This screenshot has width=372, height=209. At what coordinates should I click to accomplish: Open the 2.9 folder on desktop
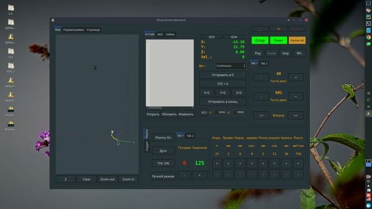point(10,9)
